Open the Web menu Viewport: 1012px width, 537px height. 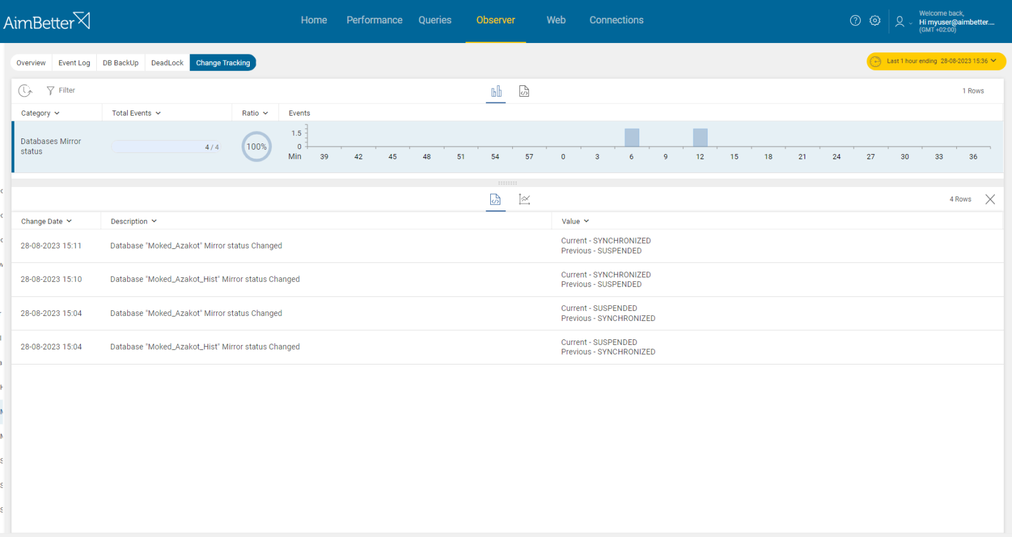pyautogui.click(x=556, y=20)
